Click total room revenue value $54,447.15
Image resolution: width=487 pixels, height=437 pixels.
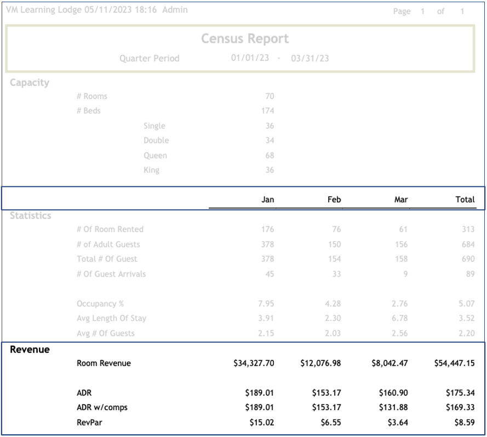[454, 363]
